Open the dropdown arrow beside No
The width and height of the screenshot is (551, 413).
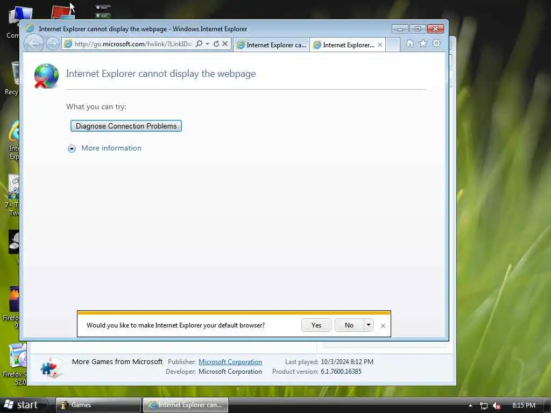click(x=368, y=325)
